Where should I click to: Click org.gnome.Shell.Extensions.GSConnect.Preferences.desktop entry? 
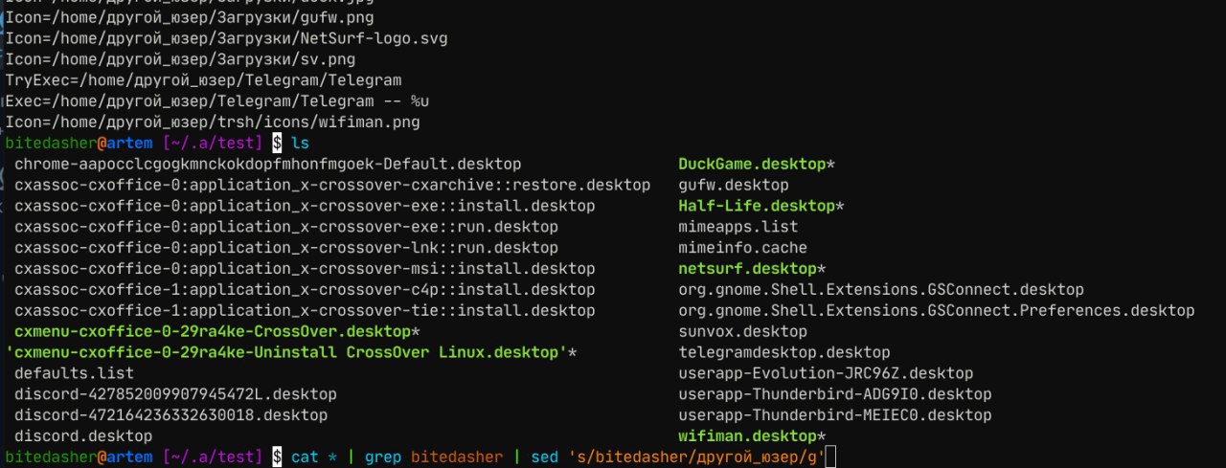pyautogui.click(x=937, y=311)
